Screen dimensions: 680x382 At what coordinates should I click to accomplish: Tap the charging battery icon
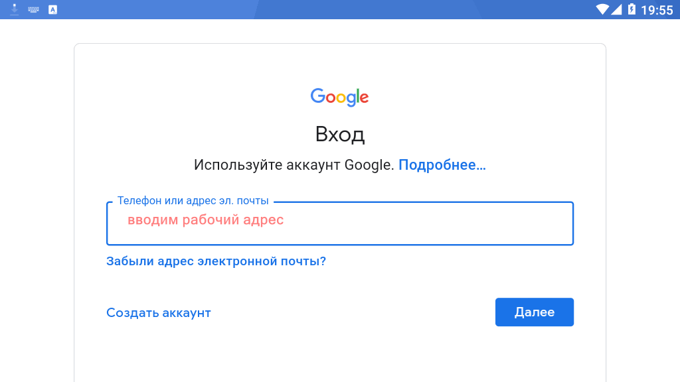(x=632, y=9)
